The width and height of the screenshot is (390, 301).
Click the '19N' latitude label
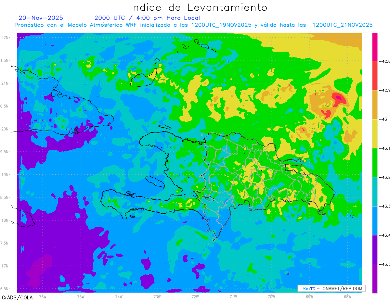(x=6, y=175)
